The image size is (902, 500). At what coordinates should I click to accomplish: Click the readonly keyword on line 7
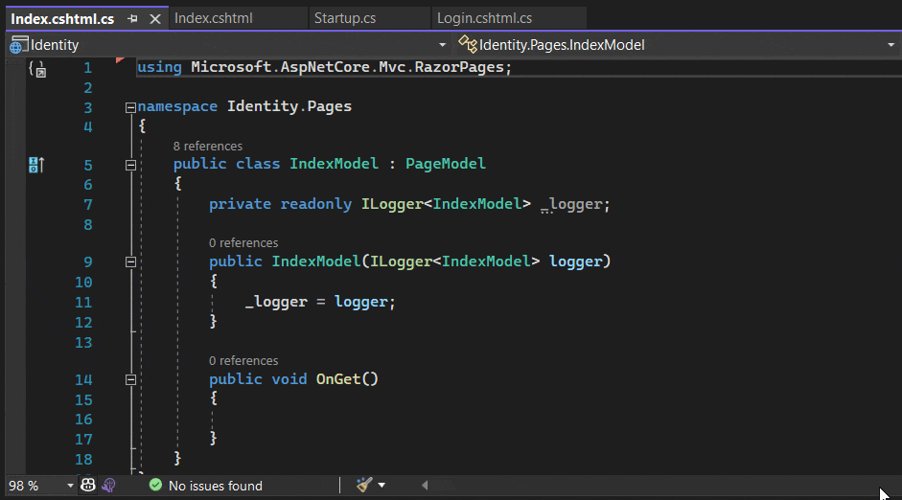(315, 204)
